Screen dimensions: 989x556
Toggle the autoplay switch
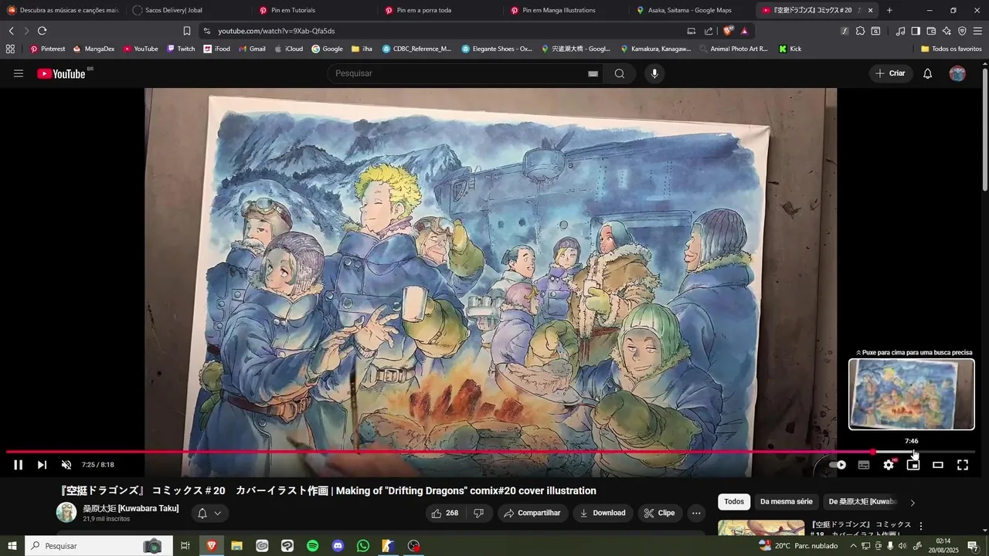[x=837, y=465]
